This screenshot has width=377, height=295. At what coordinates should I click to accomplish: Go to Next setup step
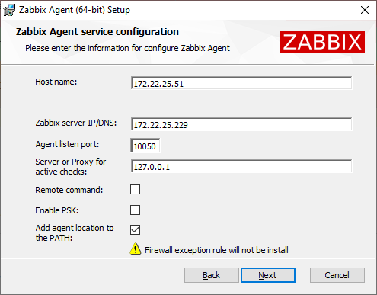point(268,275)
